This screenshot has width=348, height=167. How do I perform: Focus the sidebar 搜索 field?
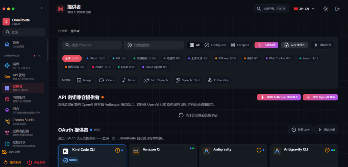(x=24, y=32)
